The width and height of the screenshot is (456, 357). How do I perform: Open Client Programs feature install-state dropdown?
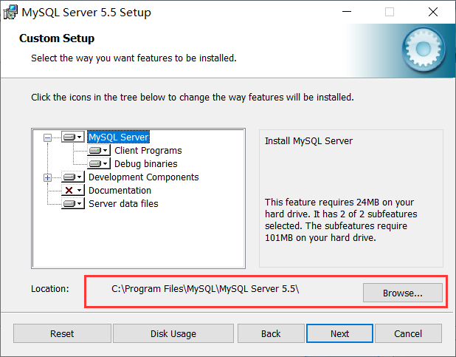[x=99, y=150]
